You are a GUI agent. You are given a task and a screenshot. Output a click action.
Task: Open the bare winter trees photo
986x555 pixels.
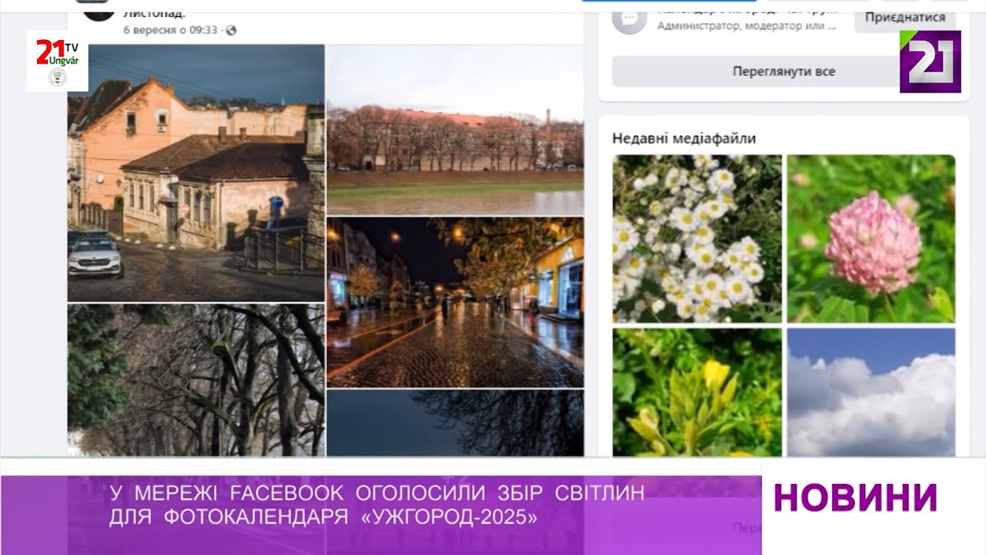click(196, 379)
